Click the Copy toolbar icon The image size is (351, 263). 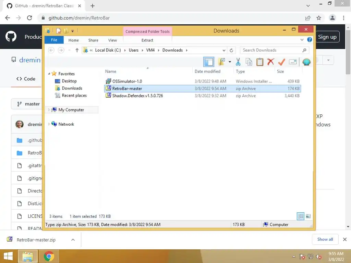[x=249, y=62]
